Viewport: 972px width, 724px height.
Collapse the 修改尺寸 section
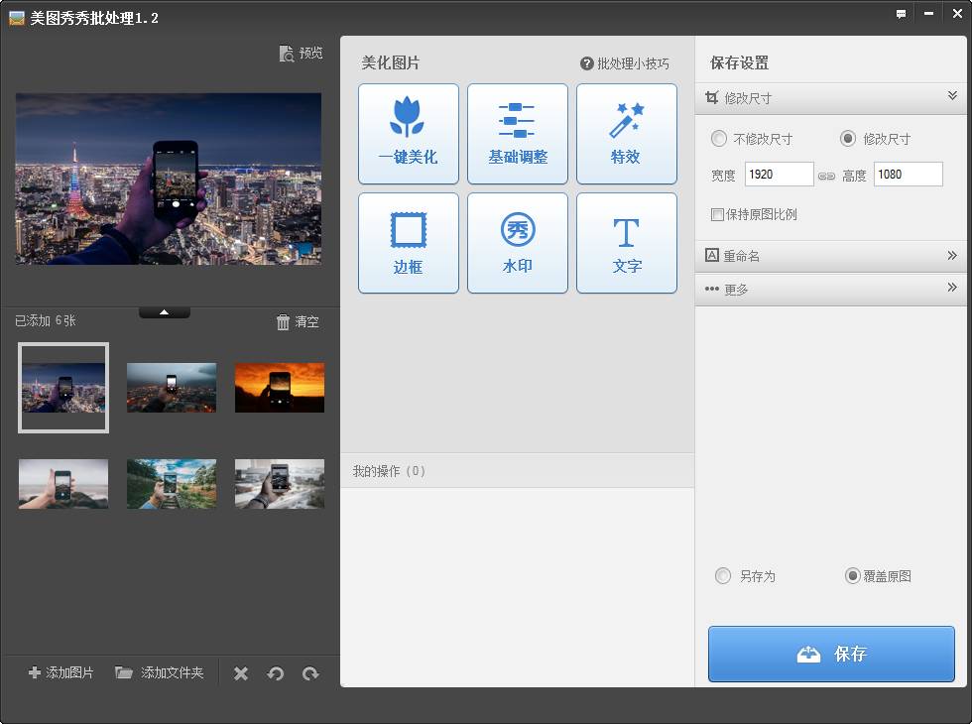coord(952,97)
